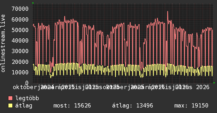Screen dimensions: 217x113
Task: Click the 'átlag' legend label next to yellow swatch
Action: (x=24, y=106)
